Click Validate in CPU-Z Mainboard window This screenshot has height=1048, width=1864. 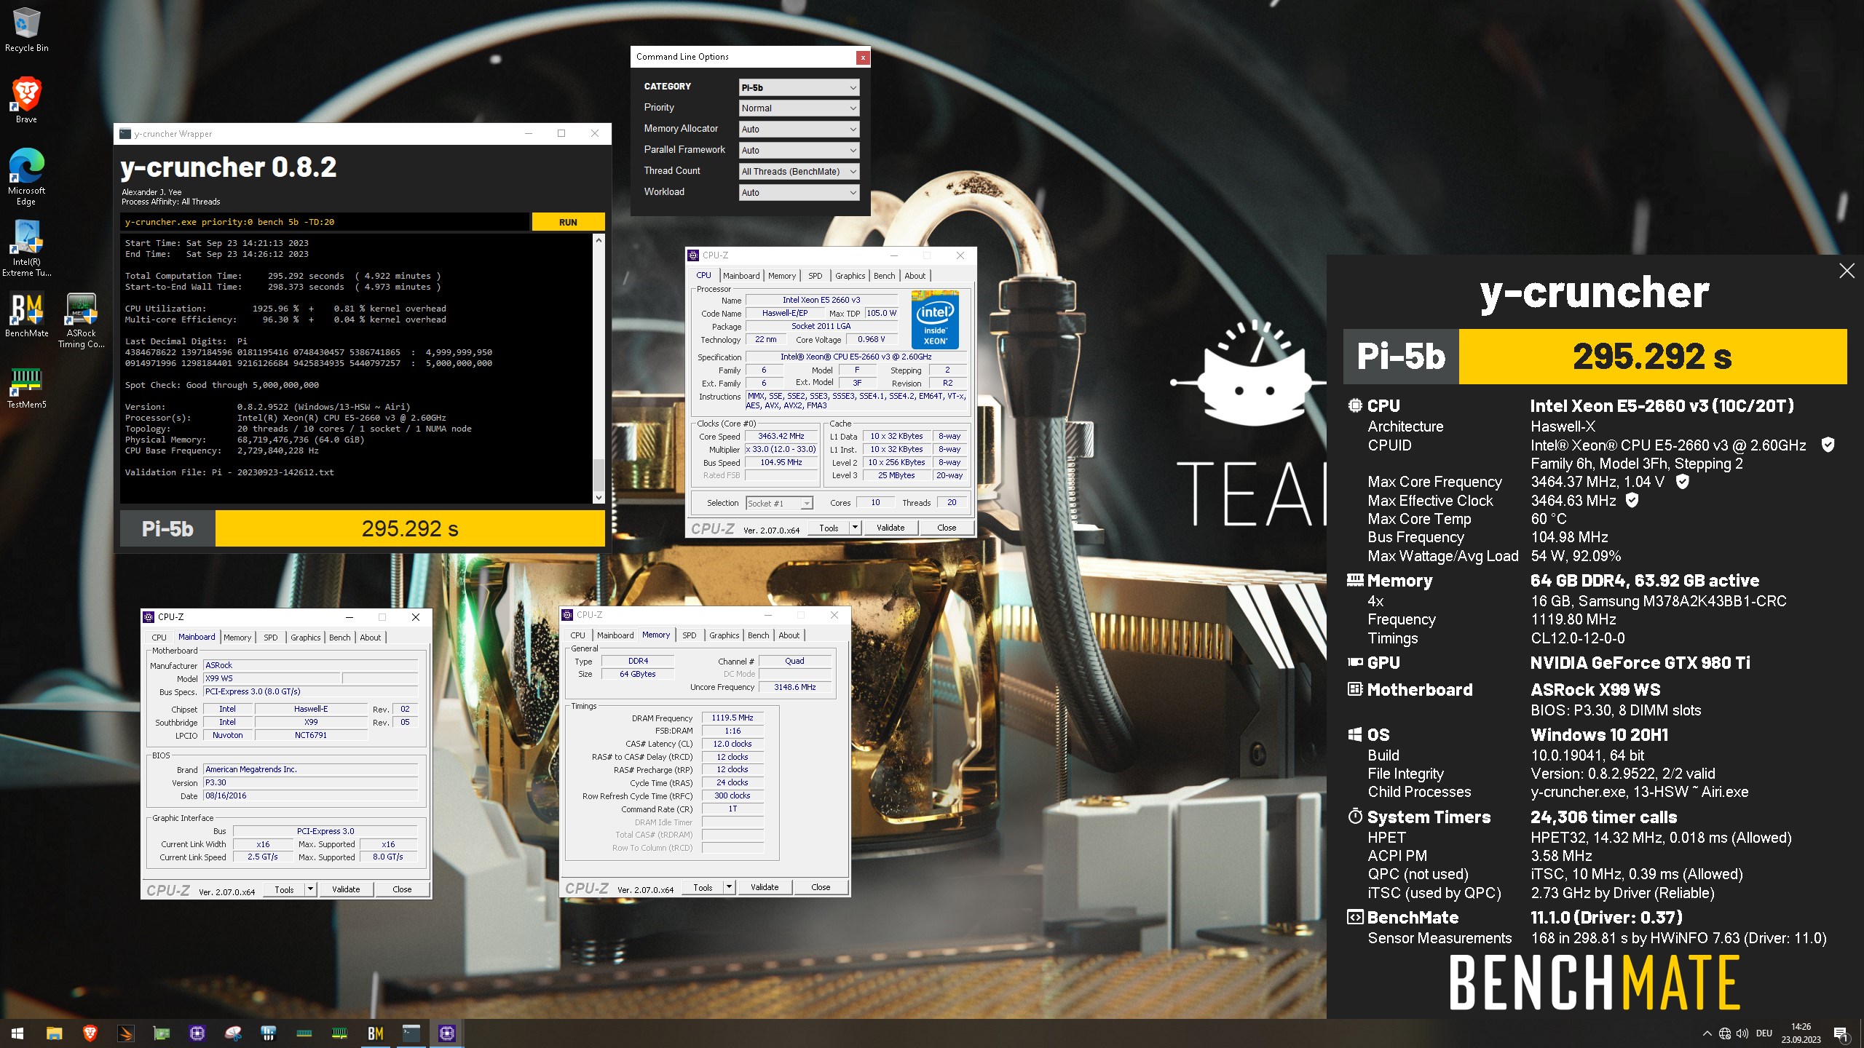click(345, 889)
